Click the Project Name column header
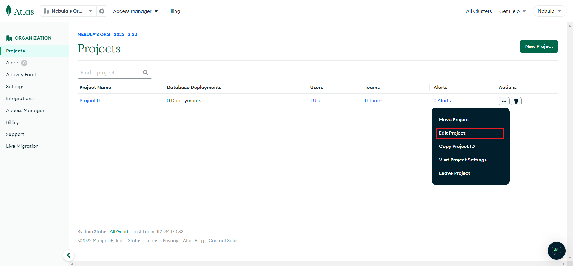Screen dimensions: 573x266 pos(95,87)
